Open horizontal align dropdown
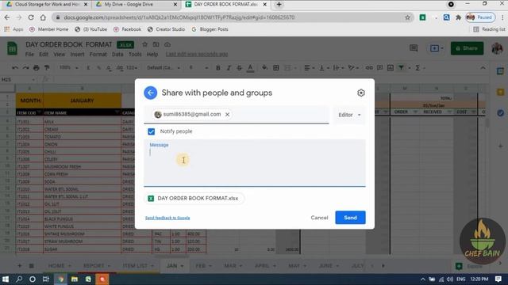Image resolution: width=508 pixels, height=285 pixels. [x=310, y=68]
